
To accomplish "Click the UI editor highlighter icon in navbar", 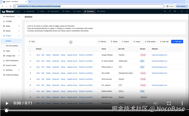I will [x=165, y=11].
